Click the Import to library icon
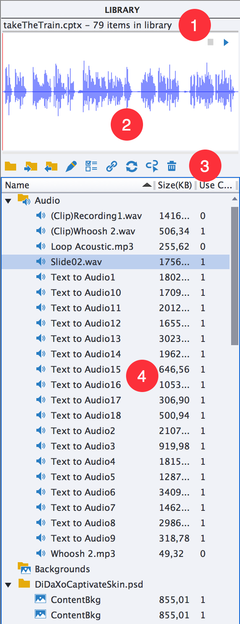This screenshot has height=624, width=240. click(x=31, y=166)
